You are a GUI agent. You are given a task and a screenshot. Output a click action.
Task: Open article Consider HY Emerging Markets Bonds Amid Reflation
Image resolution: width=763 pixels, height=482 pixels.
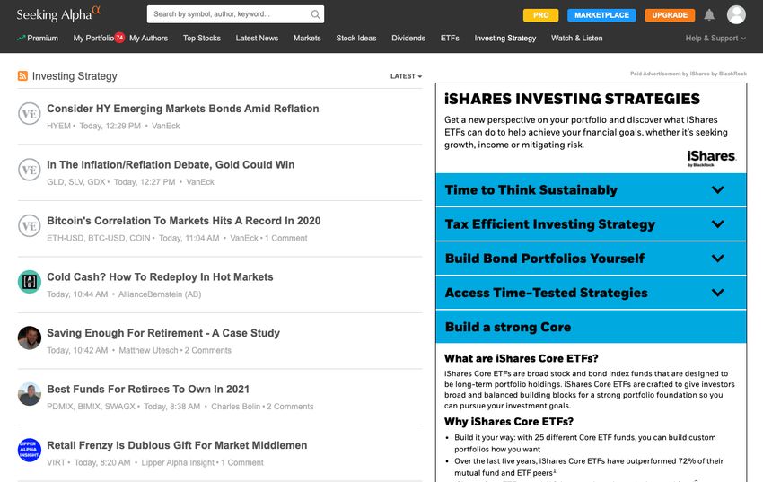click(x=183, y=109)
